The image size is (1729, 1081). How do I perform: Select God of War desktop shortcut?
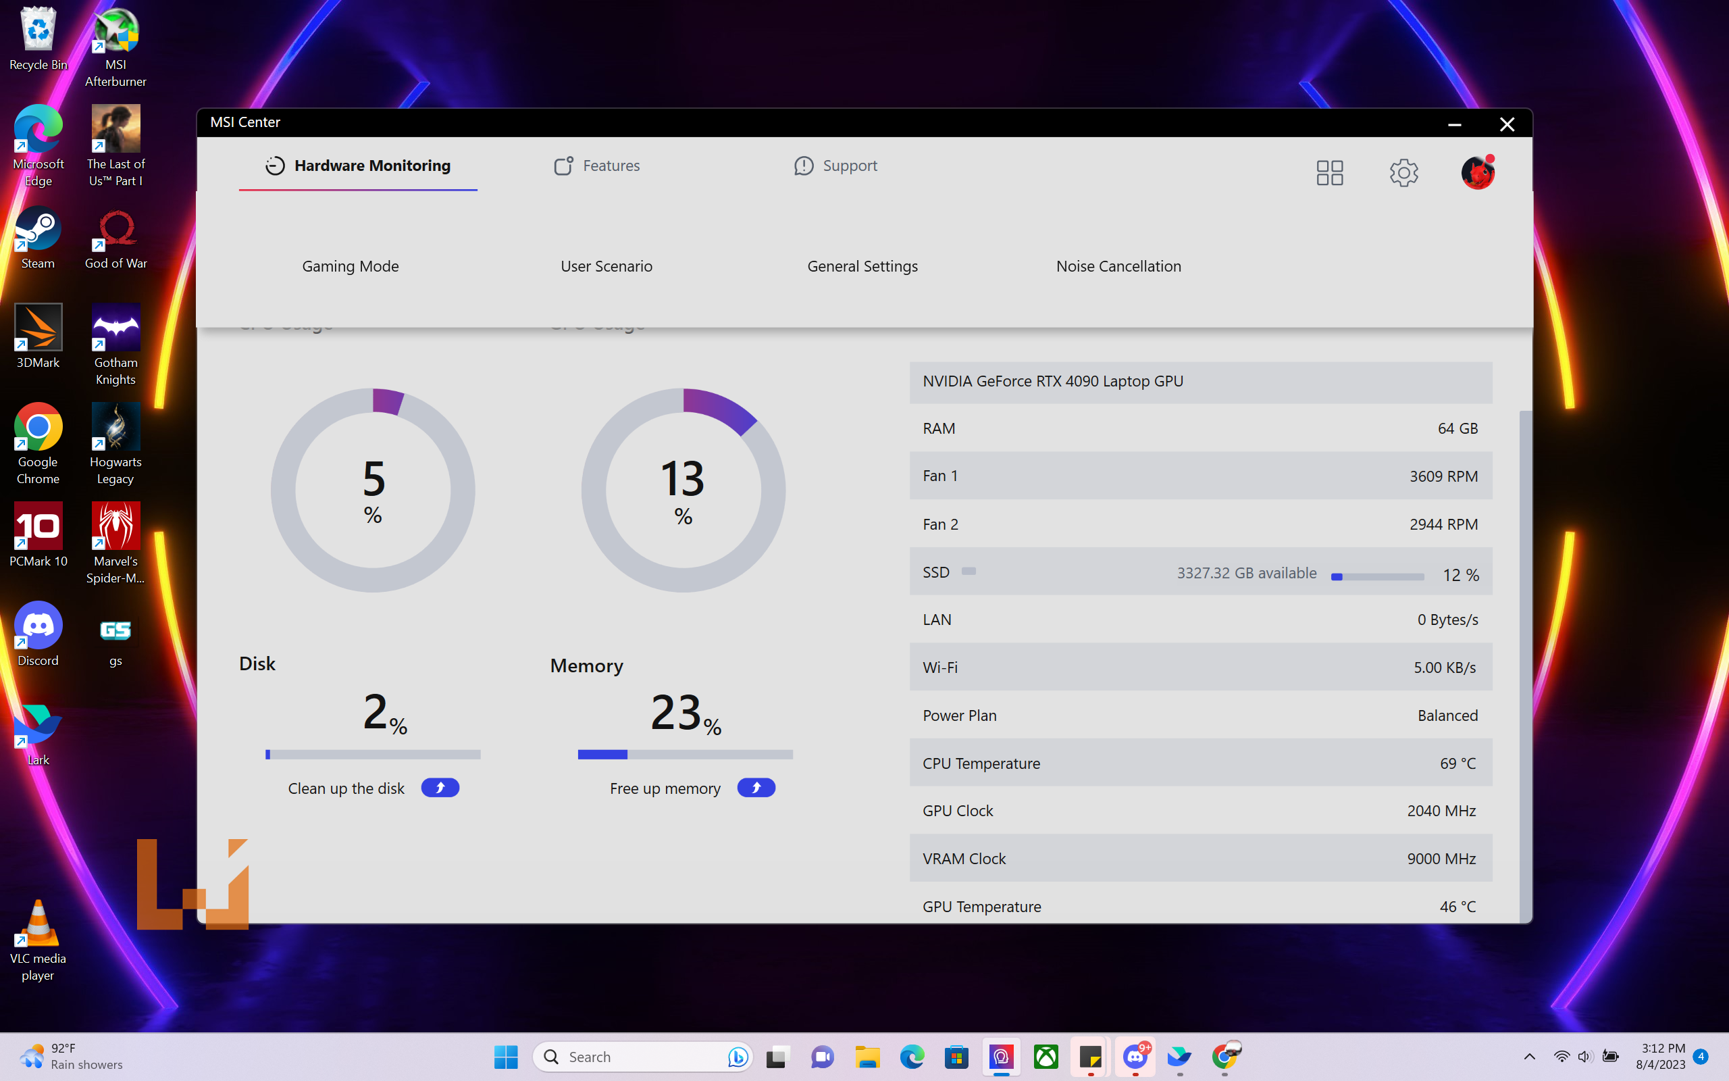tap(115, 238)
